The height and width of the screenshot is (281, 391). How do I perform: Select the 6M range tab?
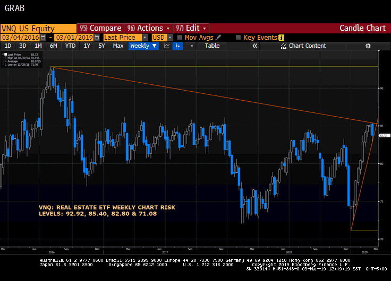point(53,46)
